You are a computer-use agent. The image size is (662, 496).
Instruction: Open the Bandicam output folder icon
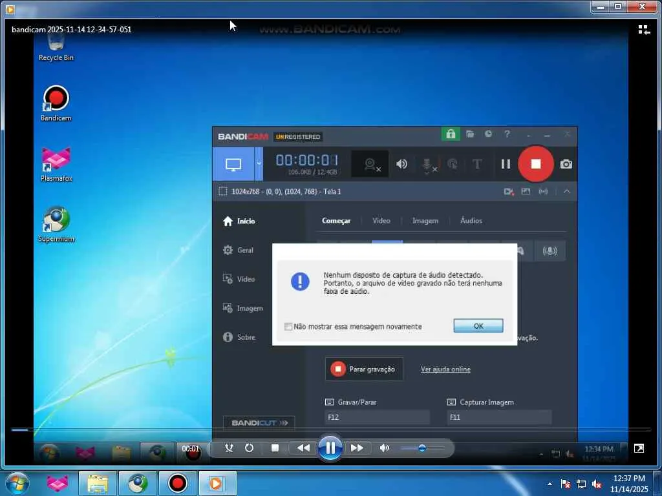470,134
